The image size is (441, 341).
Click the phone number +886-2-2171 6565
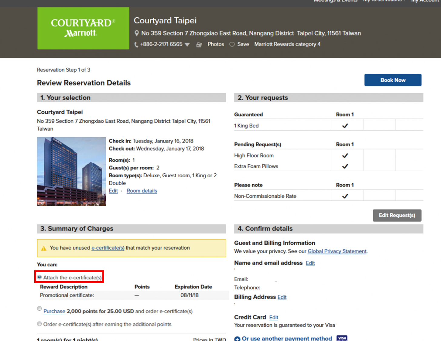[161, 44]
